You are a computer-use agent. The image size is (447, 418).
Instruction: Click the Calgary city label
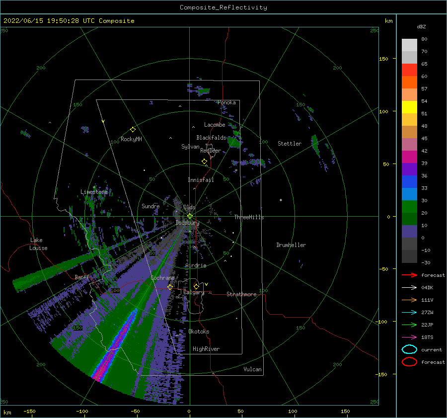coord(194,292)
